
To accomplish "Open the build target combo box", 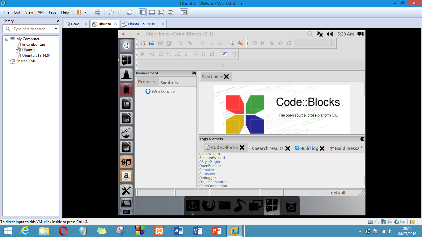I will point(314,43).
